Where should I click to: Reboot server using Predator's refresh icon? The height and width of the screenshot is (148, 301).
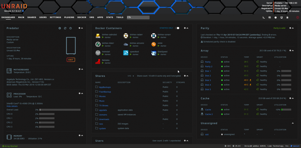(x=65, y=28)
